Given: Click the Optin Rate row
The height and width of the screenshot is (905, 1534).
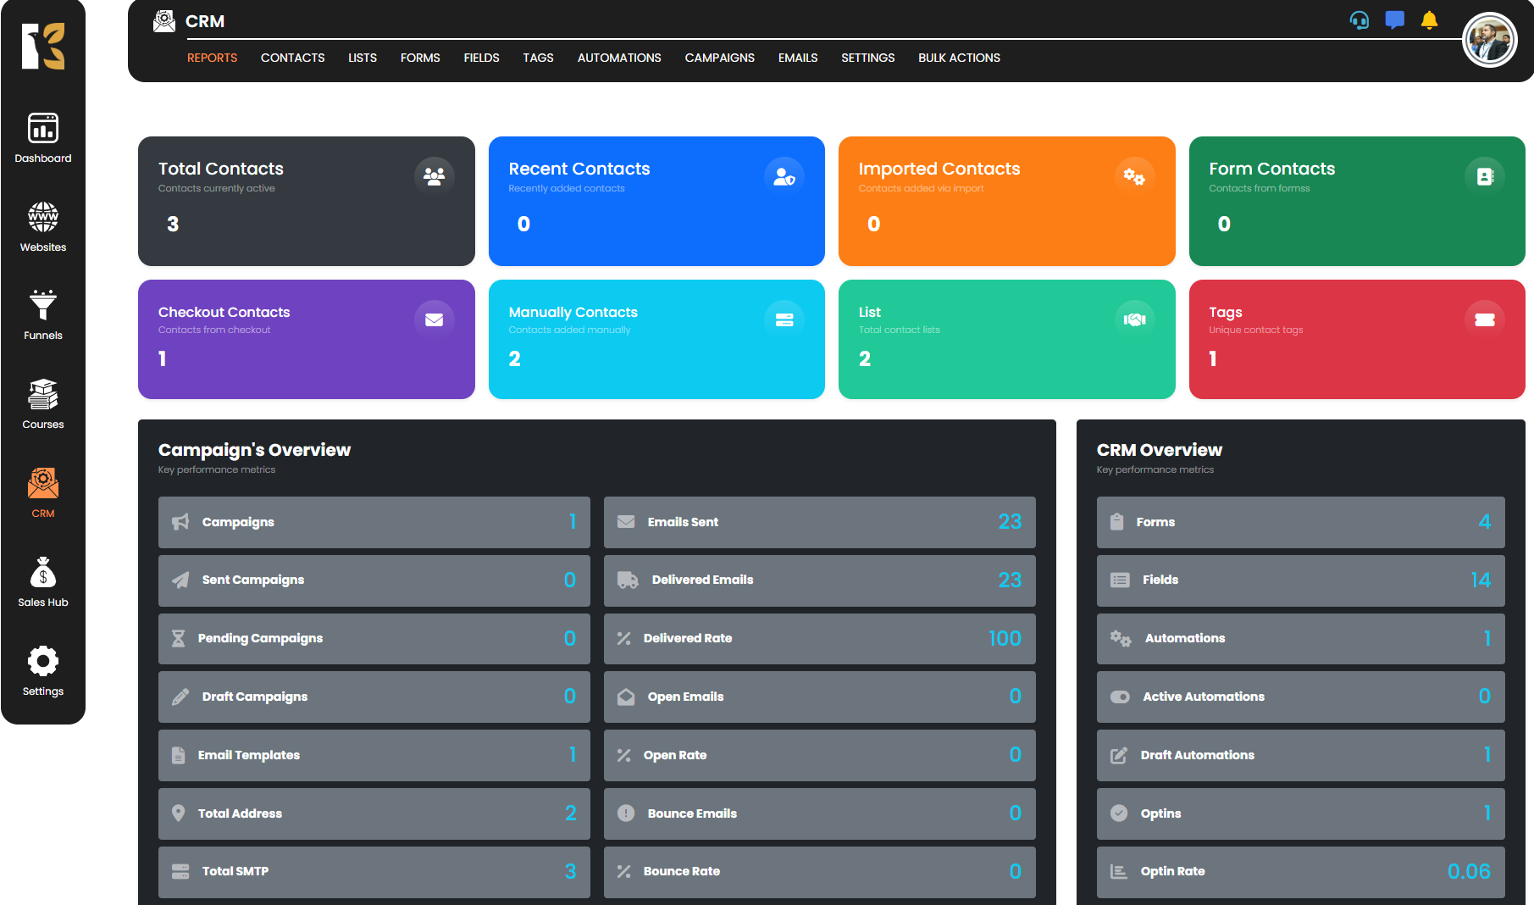Looking at the screenshot, I should (1299, 871).
